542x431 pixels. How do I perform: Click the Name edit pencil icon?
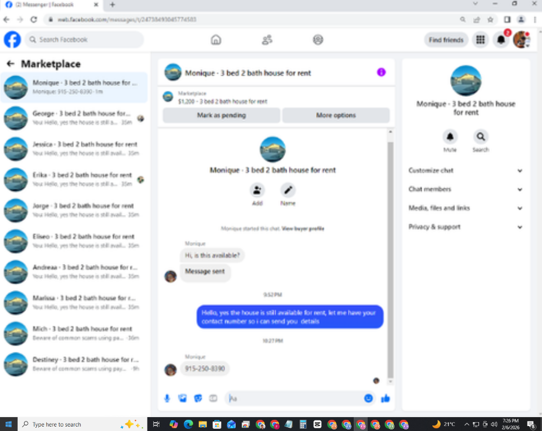pos(287,190)
